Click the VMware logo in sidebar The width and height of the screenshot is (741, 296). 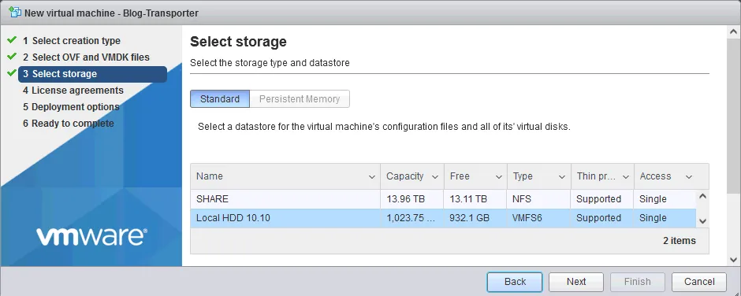coord(91,236)
